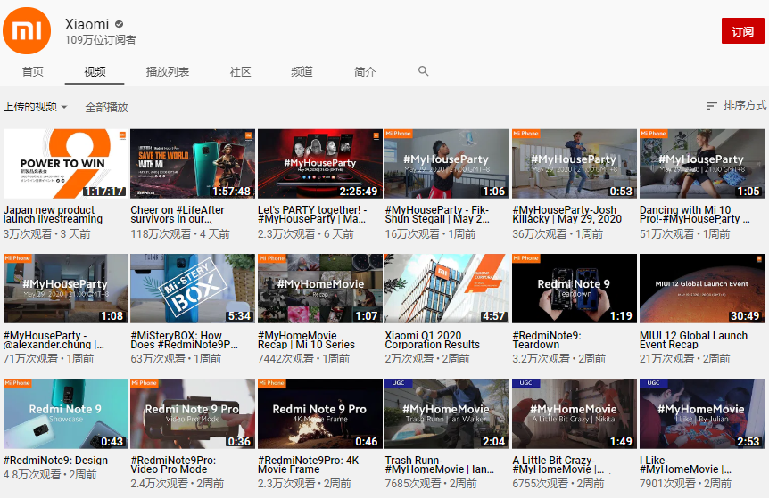
Task: Click the 全部播放 play all link
Action: click(x=106, y=107)
